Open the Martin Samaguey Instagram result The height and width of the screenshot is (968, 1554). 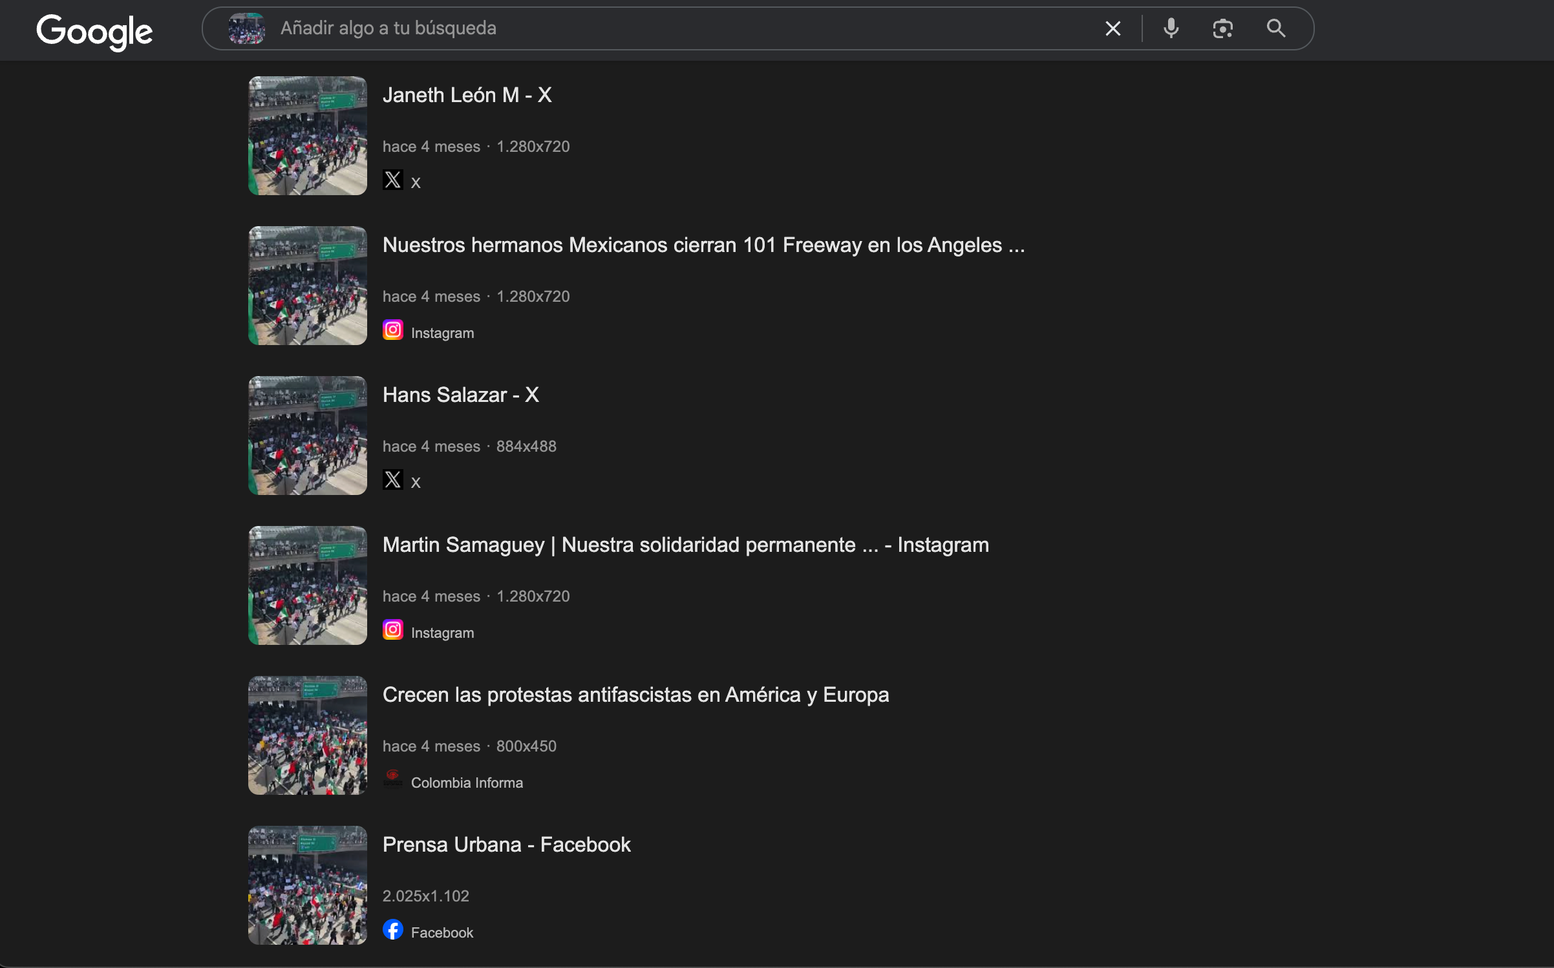(x=685, y=545)
